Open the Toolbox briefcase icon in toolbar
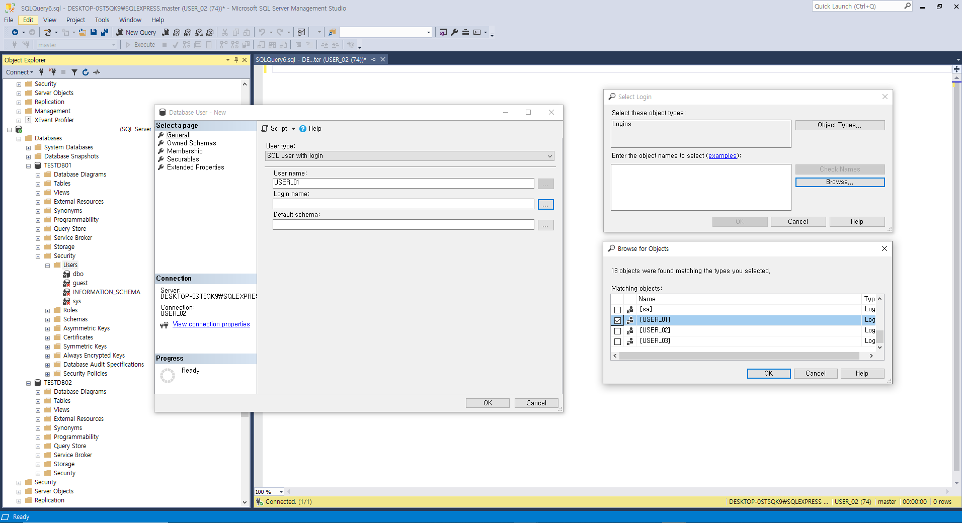962x523 pixels. pos(465,32)
